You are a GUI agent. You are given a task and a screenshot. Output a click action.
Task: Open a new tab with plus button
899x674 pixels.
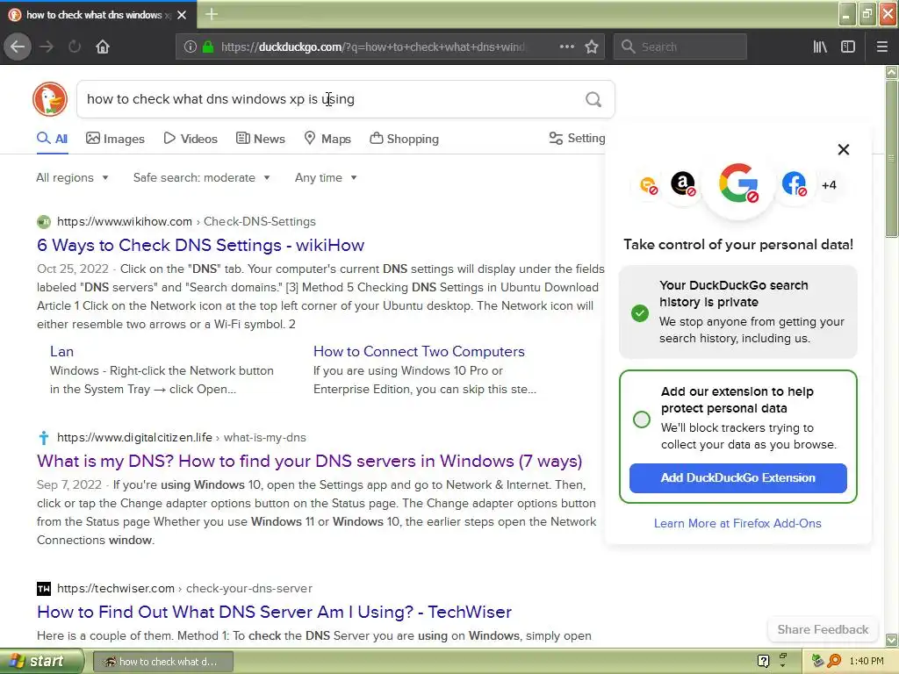click(x=212, y=14)
